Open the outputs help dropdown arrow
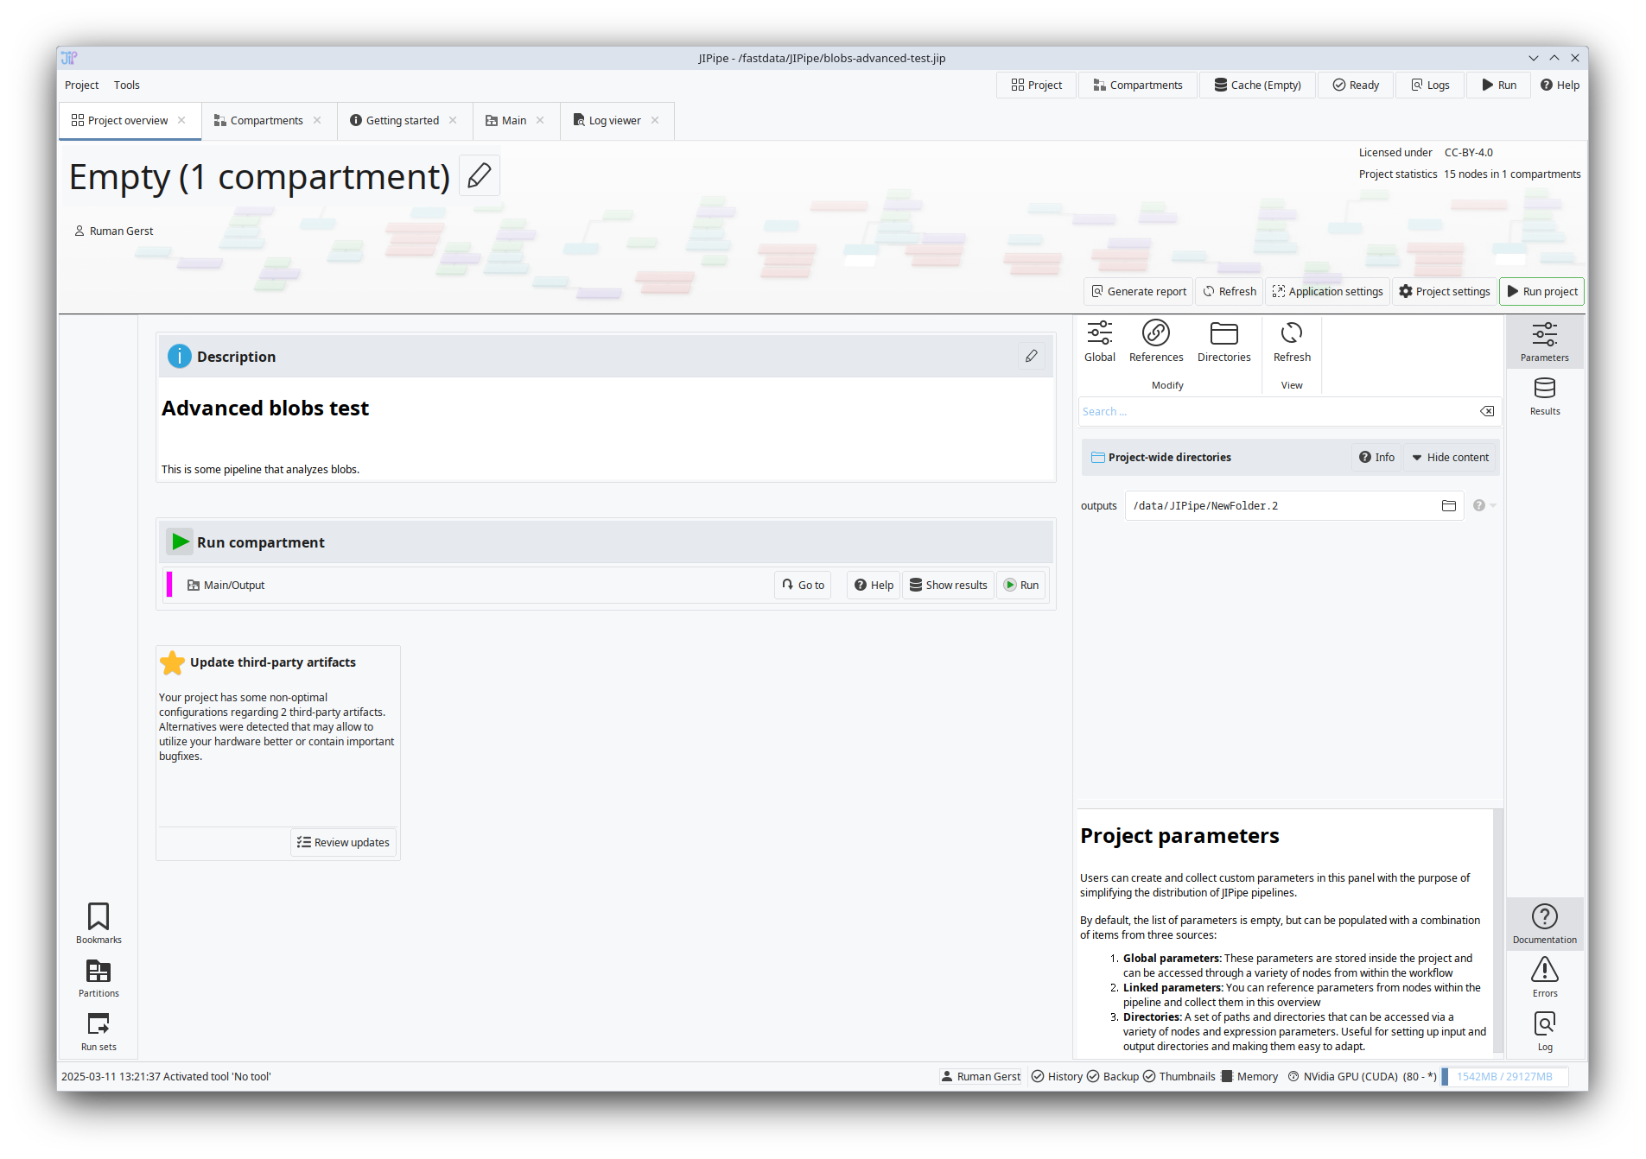The height and width of the screenshot is (1159, 1646). [x=1492, y=506]
